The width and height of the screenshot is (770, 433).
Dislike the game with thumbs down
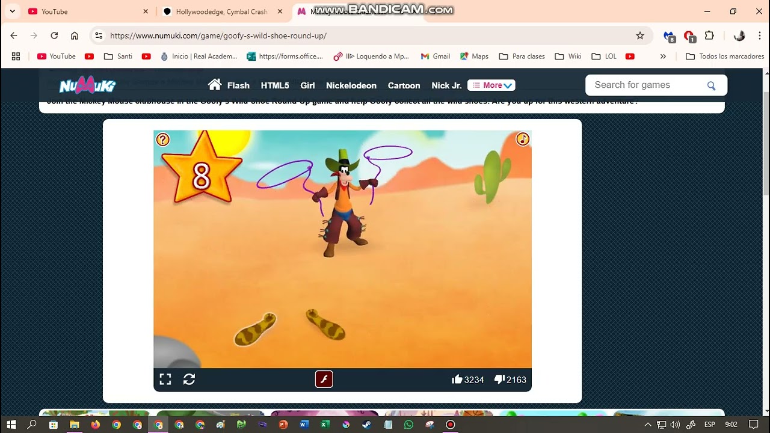coord(499,379)
